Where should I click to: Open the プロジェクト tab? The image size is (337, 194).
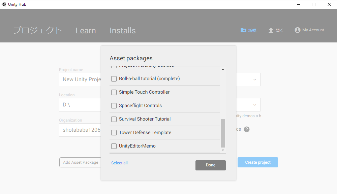(x=38, y=30)
